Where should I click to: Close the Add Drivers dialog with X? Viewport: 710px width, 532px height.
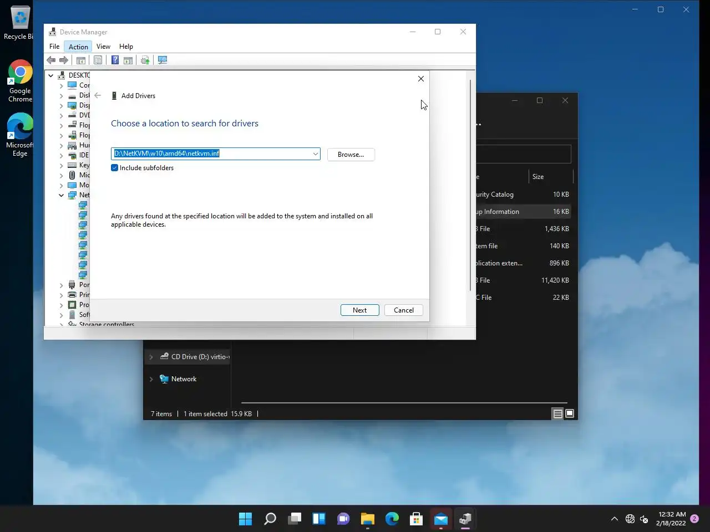click(x=421, y=79)
